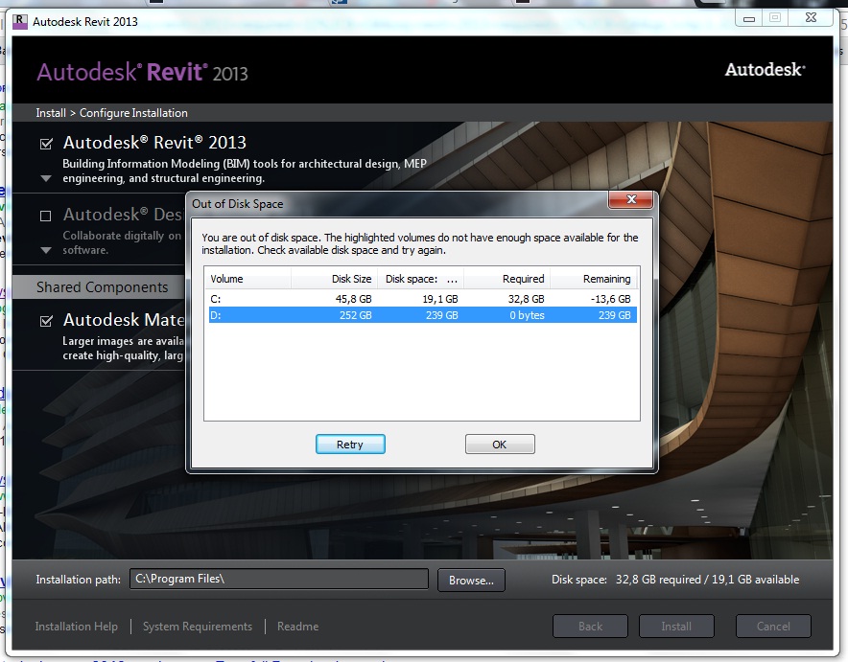Screen dimensions: 848x662
Task: Select the C: volume row
Action: tap(422, 299)
